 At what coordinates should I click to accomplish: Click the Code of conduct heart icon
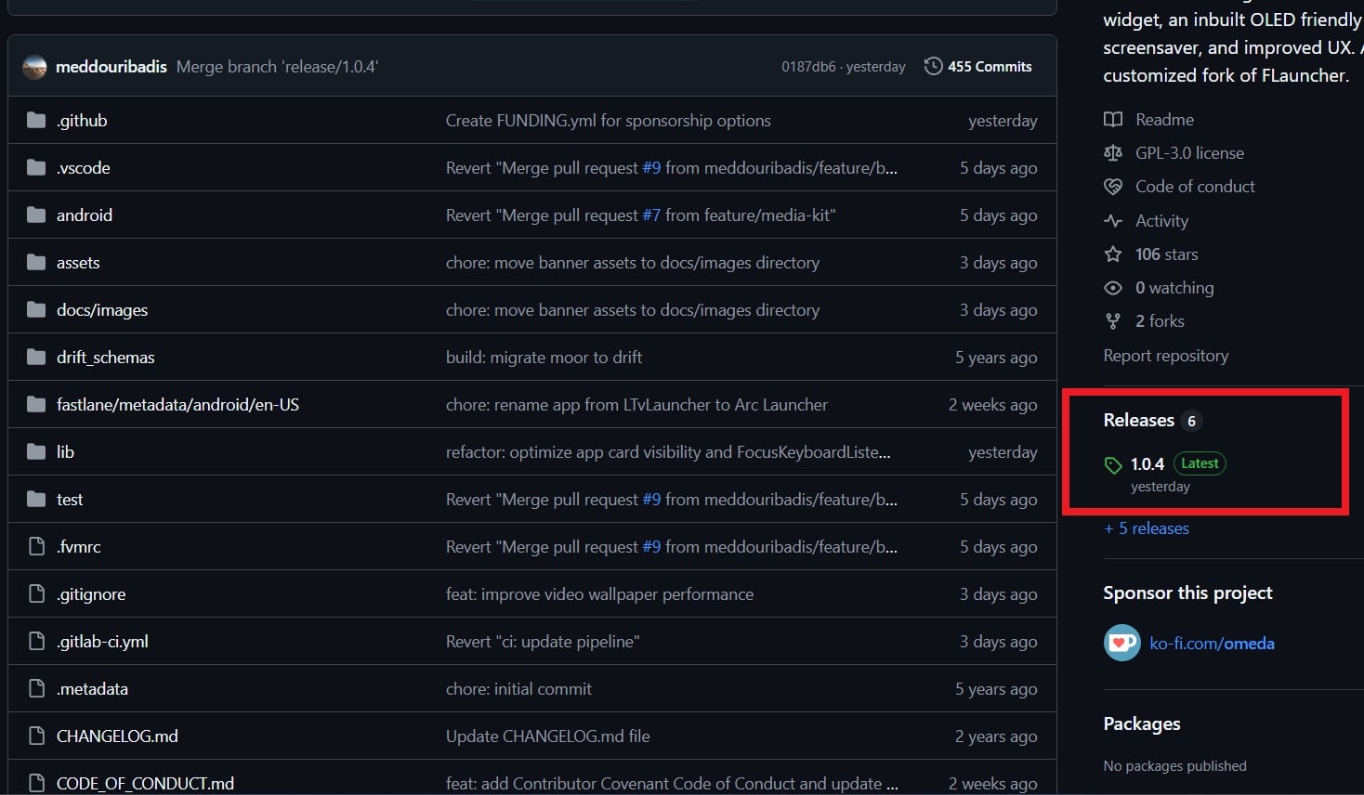pos(1113,187)
